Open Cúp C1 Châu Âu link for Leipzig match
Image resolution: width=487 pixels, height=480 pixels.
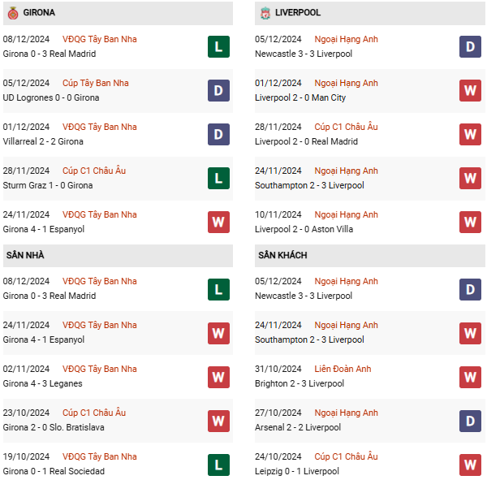click(x=346, y=456)
